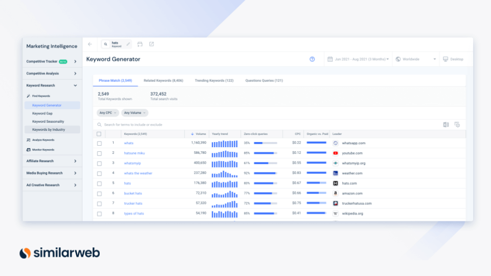Viewport: 491px width, 276px height.
Task: Select the 'bucket hats' row checkbox
Action: 99,193
